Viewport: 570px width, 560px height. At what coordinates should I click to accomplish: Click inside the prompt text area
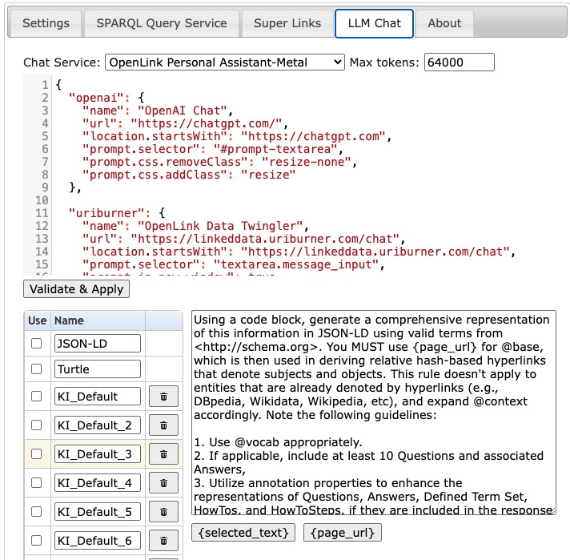(372, 413)
